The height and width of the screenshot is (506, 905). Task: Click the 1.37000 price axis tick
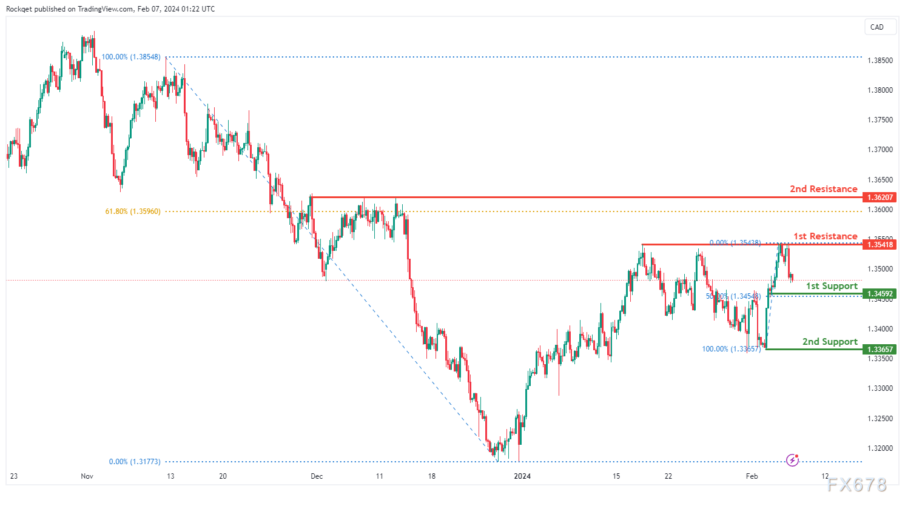coord(880,150)
